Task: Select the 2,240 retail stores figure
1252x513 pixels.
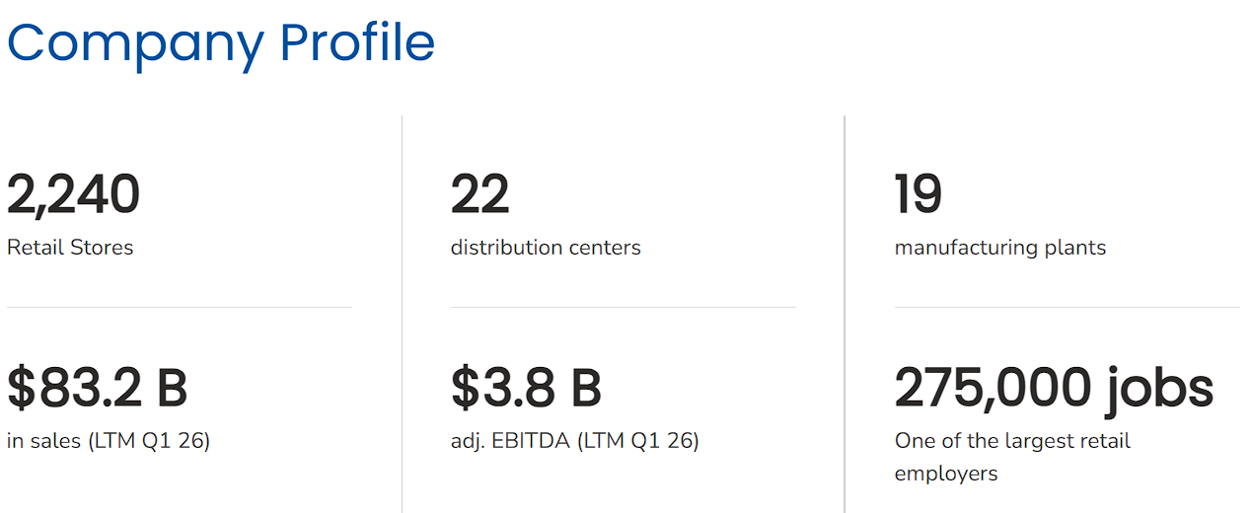Action: coord(74,194)
